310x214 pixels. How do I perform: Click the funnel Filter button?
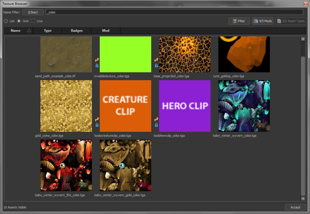(239, 21)
